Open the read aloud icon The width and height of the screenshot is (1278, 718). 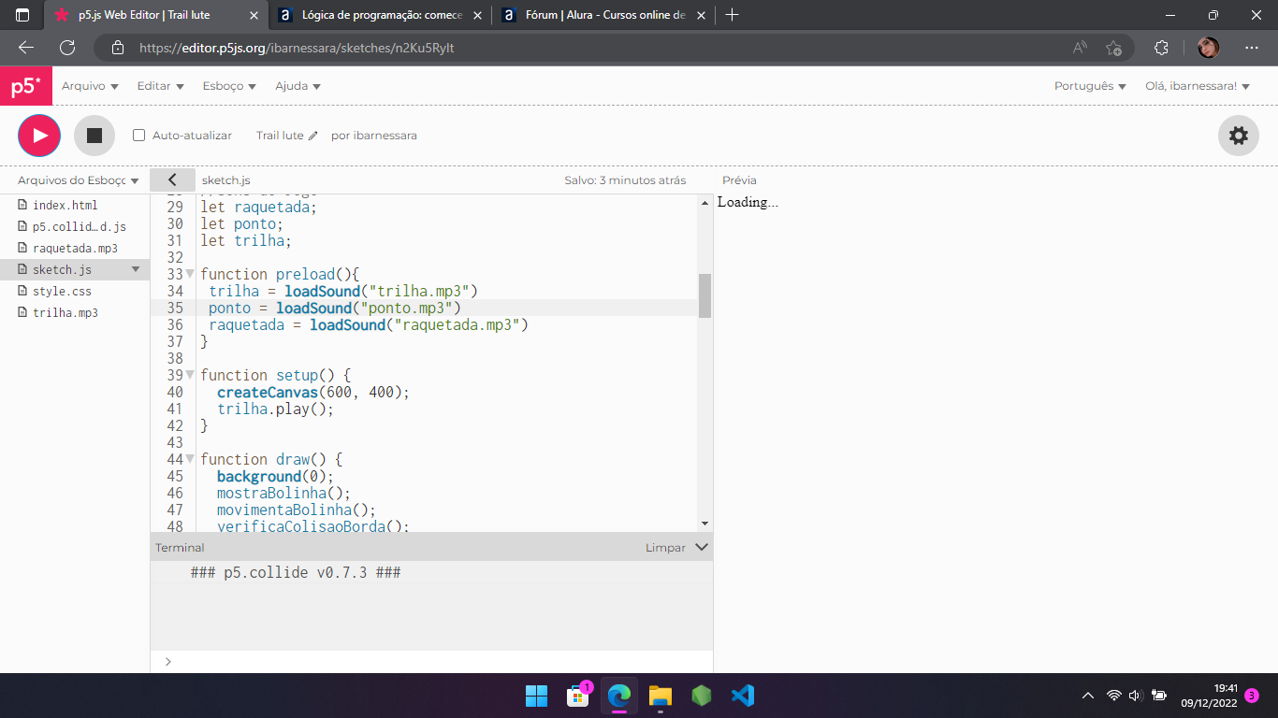coord(1080,48)
